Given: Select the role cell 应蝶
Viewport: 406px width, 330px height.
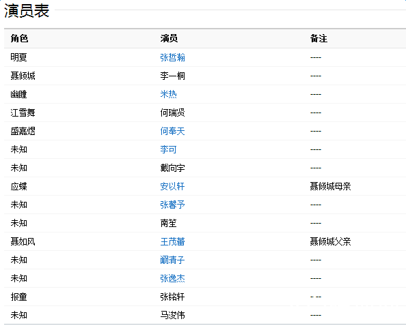Looking at the screenshot, I should pyautogui.click(x=18, y=186).
